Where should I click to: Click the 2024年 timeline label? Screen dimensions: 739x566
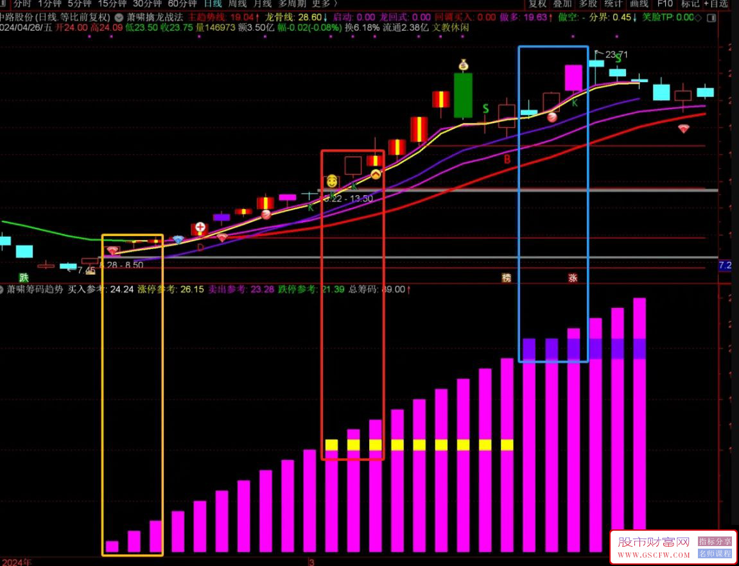[17, 562]
